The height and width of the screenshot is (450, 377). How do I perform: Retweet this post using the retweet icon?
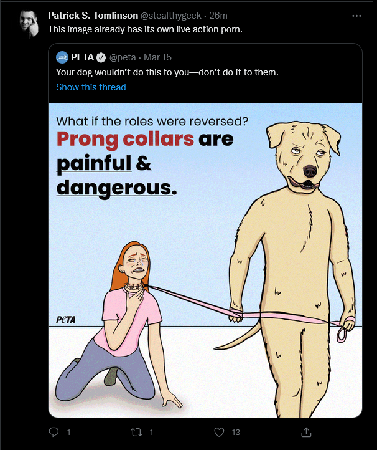point(136,432)
